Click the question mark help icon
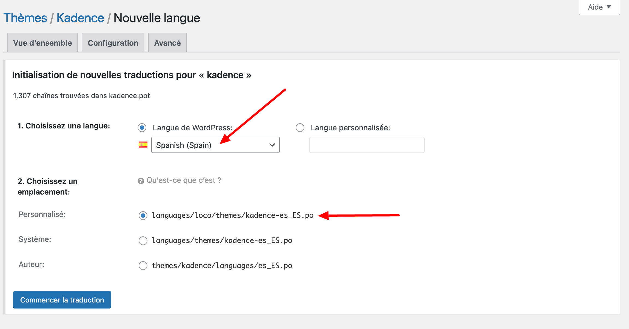The height and width of the screenshot is (329, 629). (141, 181)
